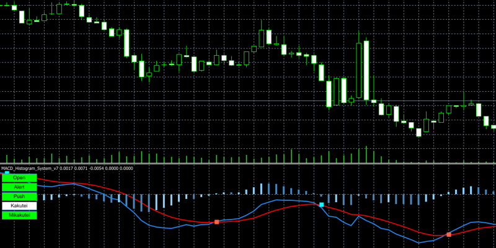Click the small cyan square above Open button
This screenshot has height=248, width=496.
click(6, 172)
